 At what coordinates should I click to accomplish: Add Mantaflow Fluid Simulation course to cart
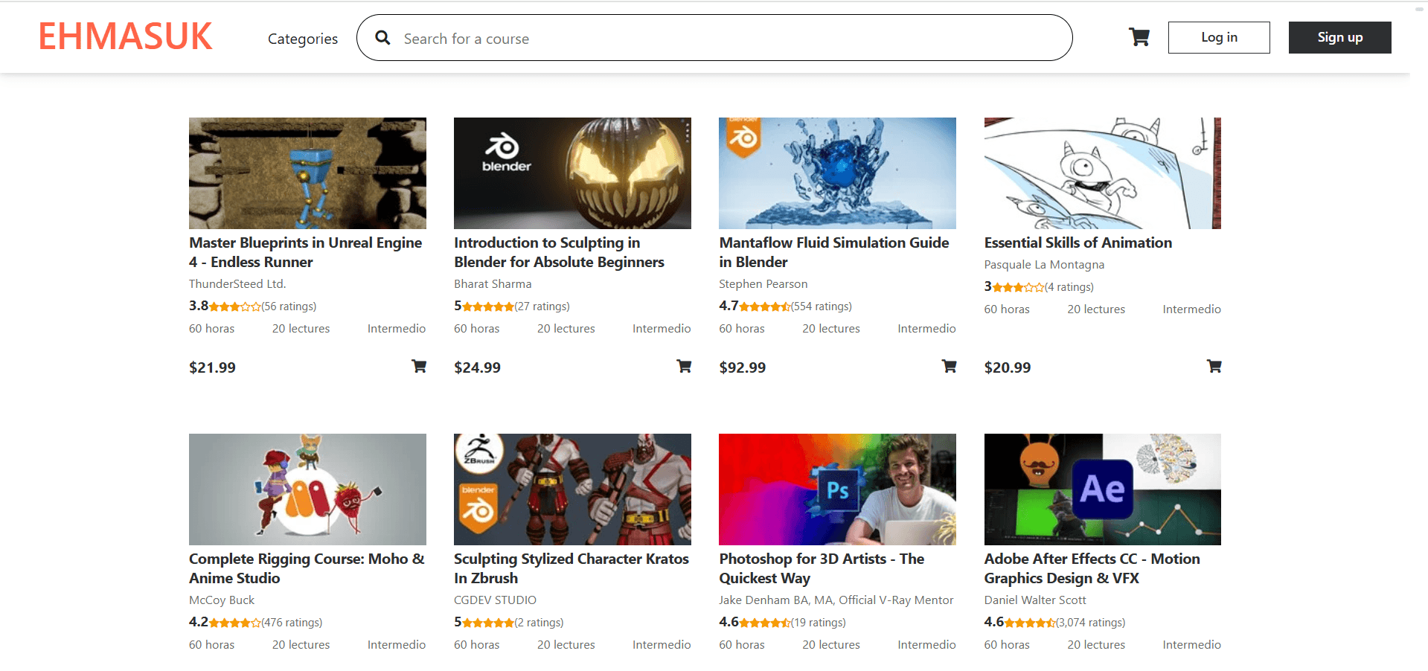click(949, 366)
